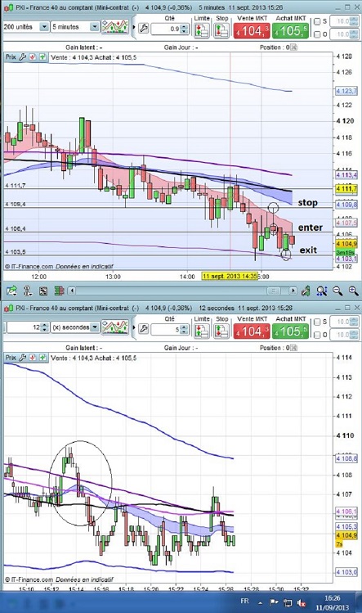Open the Prix wrench settings in the bottom chart
Screen dimensions: 362x613
pos(23,358)
